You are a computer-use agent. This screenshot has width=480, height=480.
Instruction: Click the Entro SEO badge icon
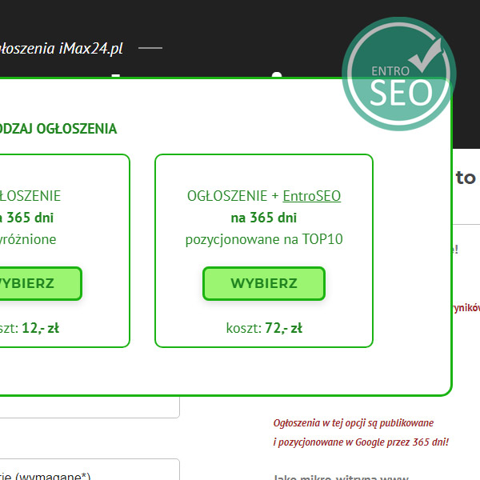click(x=398, y=74)
